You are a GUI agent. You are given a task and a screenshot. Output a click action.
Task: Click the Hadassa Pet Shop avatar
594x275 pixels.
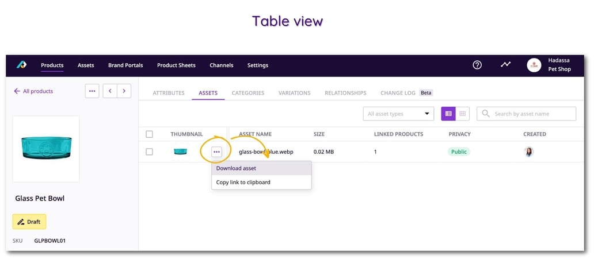click(534, 65)
